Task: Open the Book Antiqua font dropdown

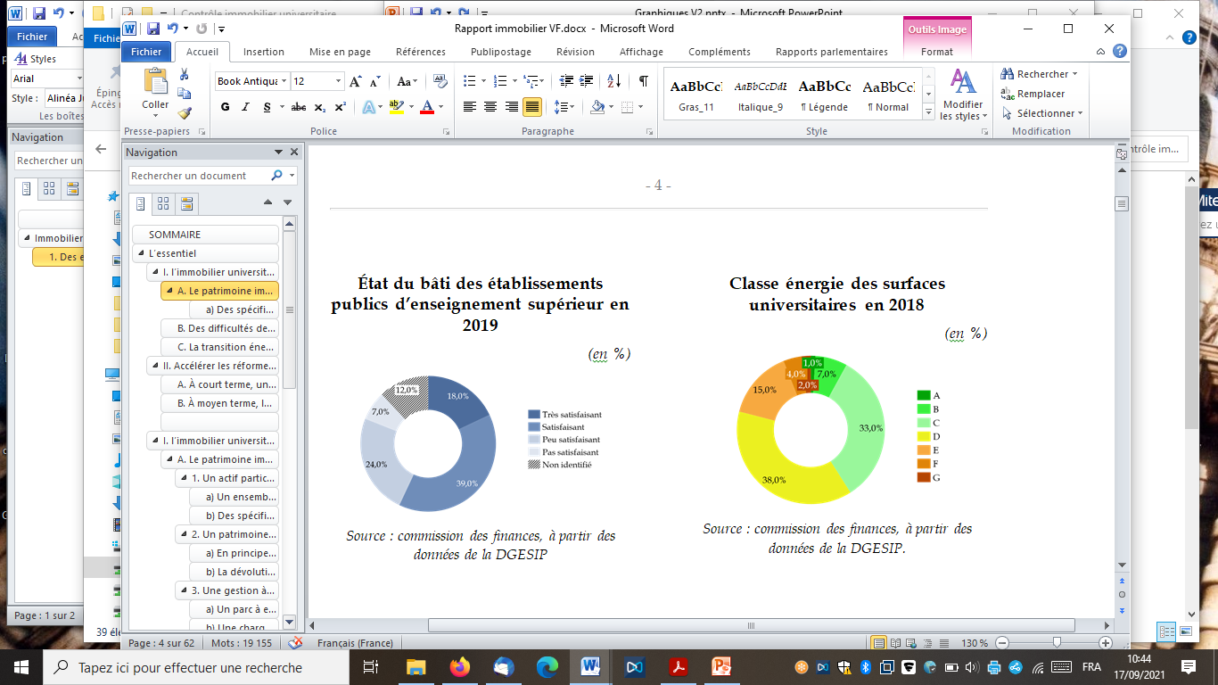Action: 284,81
